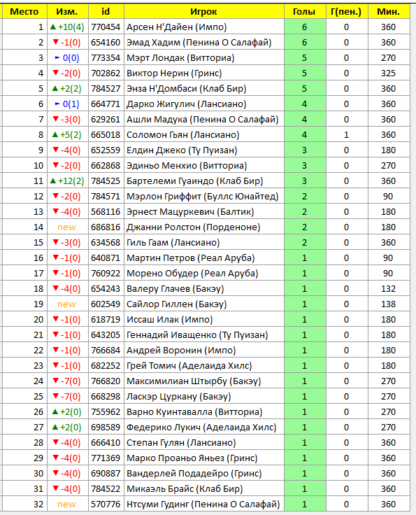
Task: Select player Степан Гулян (Лансиано)
Action: (x=181, y=443)
